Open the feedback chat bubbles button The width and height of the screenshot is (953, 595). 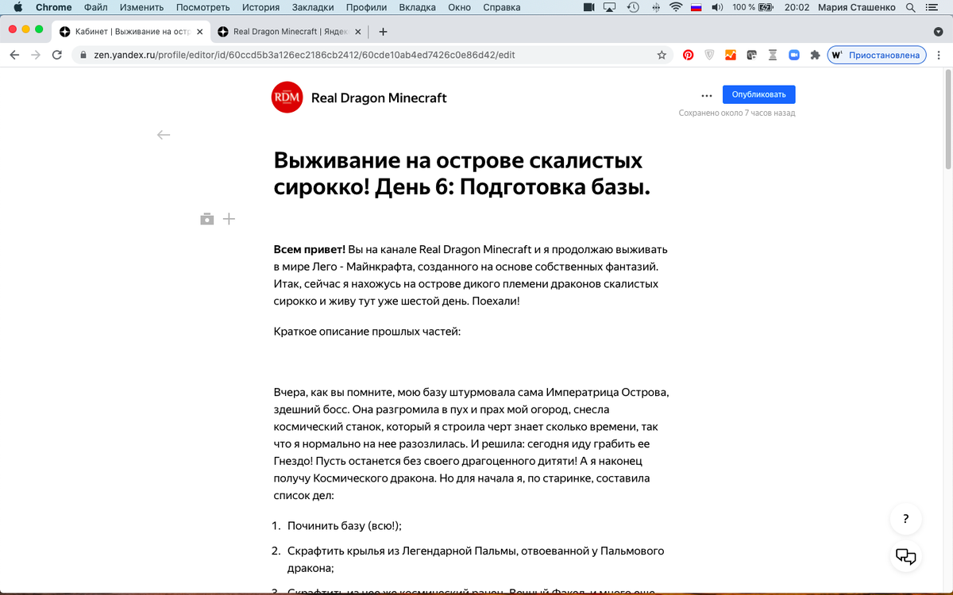point(906,556)
